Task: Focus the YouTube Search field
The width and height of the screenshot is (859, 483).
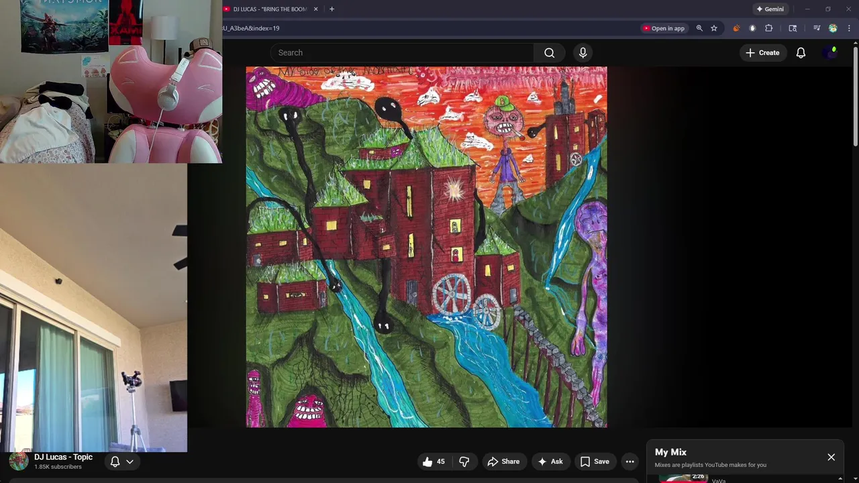Action: tap(403, 52)
